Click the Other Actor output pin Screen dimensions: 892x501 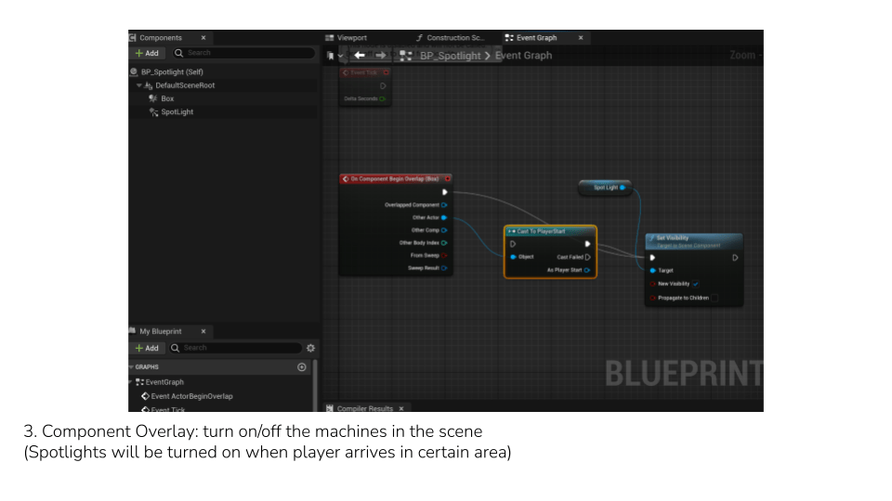tap(444, 217)
